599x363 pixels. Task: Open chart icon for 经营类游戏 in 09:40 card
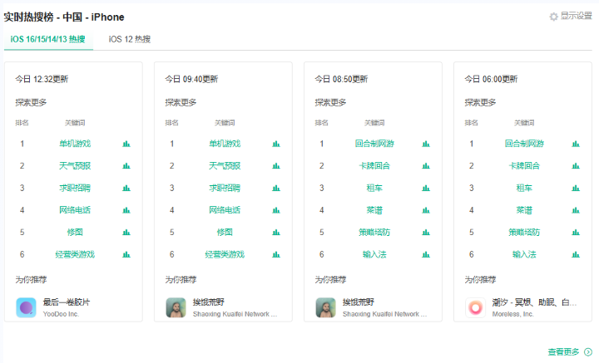pos(276,255)
